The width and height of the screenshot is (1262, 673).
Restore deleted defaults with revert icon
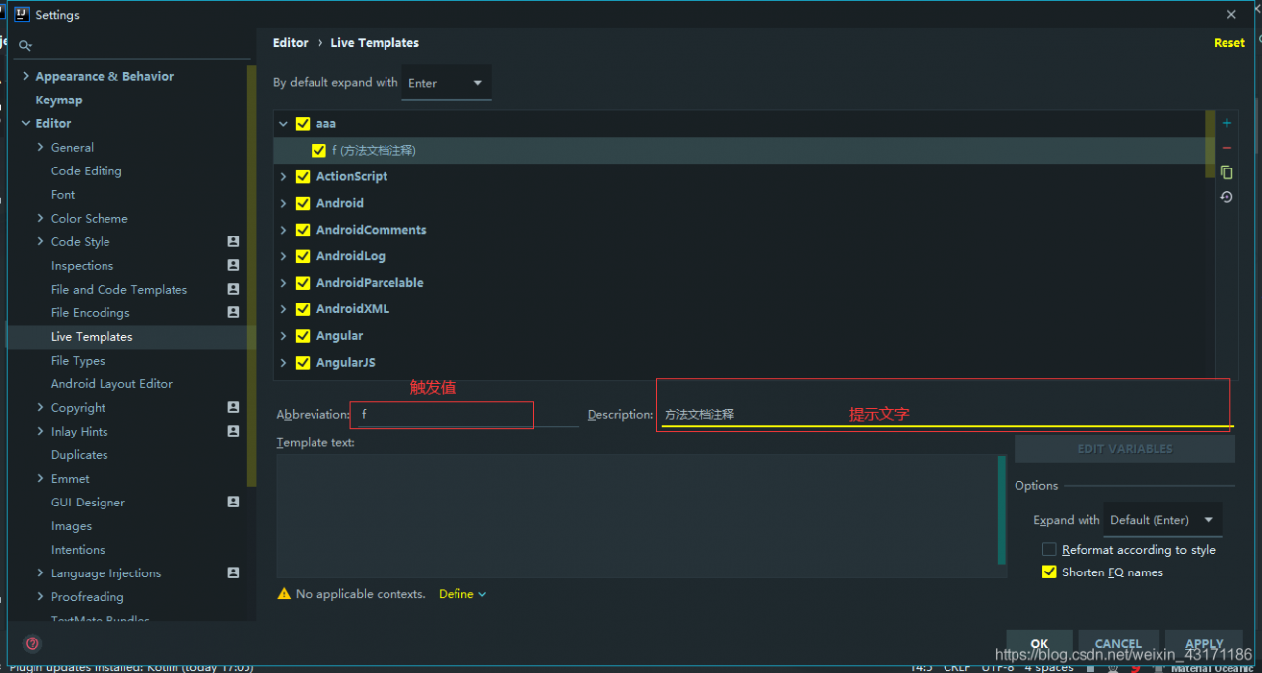pyautogui.click(x=1227, y=197)
